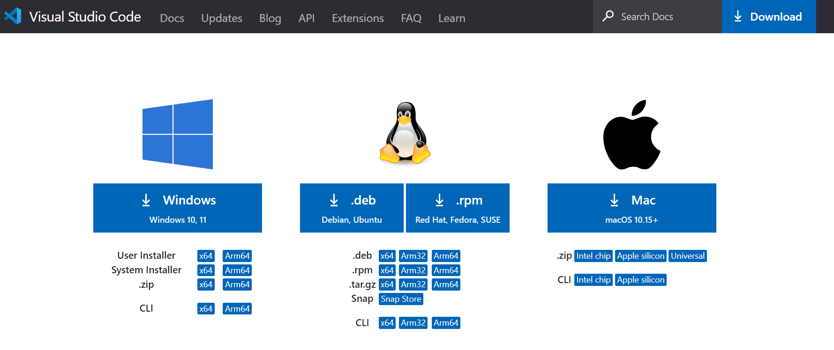The height and width of the screenshot is (350, 834).
Task: Select Linux .rpm Arm64 download
Action: pos(446,270)
